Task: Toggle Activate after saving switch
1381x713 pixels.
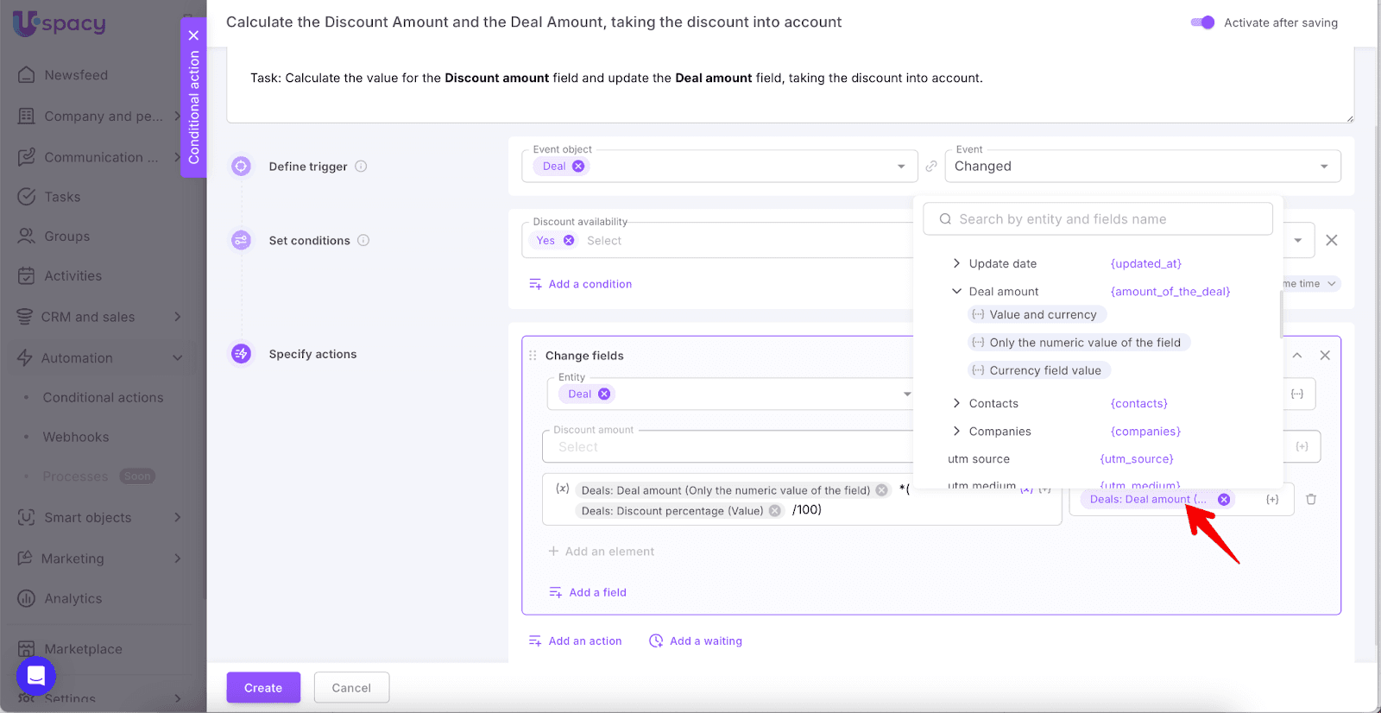Action: pyautogui.click(x=1202, y=22)
